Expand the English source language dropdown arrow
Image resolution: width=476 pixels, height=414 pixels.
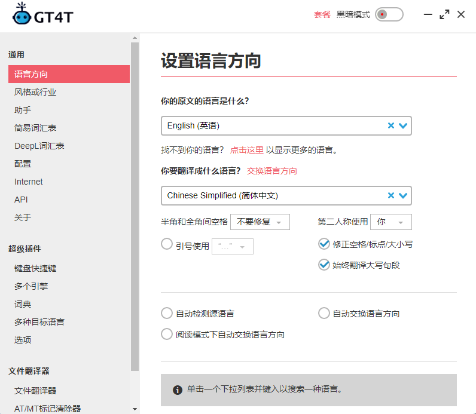[x=403, y=125]
